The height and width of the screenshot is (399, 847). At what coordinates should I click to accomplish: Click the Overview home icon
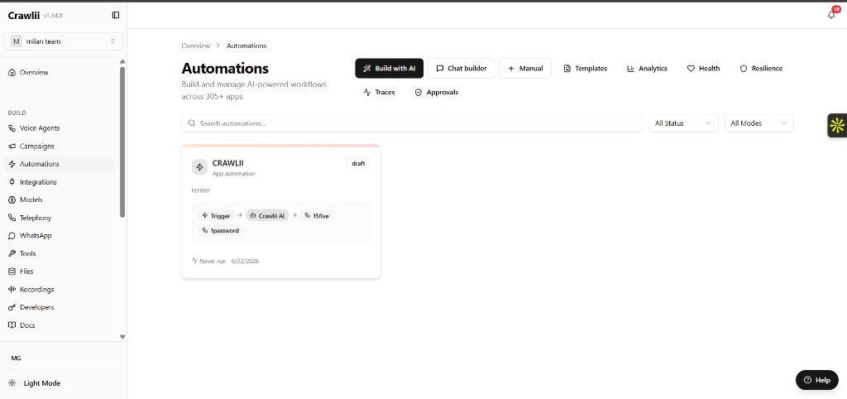[x=12, y=73]
